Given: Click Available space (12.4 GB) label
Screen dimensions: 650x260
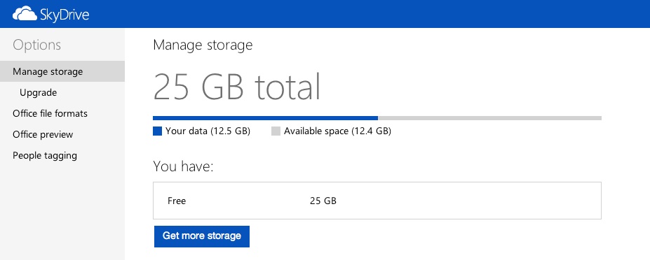Looking at the screenshot, I should 337,131.
